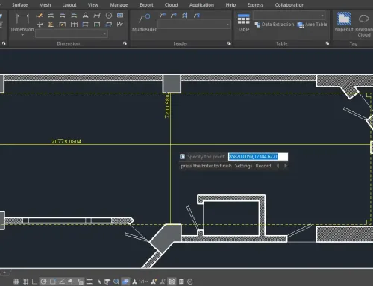This screenshot has width=373, height=286.
Task: Click the Data Extraction button
Action: click(275, 25)
